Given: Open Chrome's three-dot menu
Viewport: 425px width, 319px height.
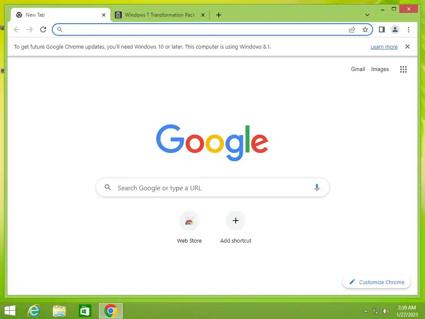Looking at the screenshot, I should click(408, 29).
